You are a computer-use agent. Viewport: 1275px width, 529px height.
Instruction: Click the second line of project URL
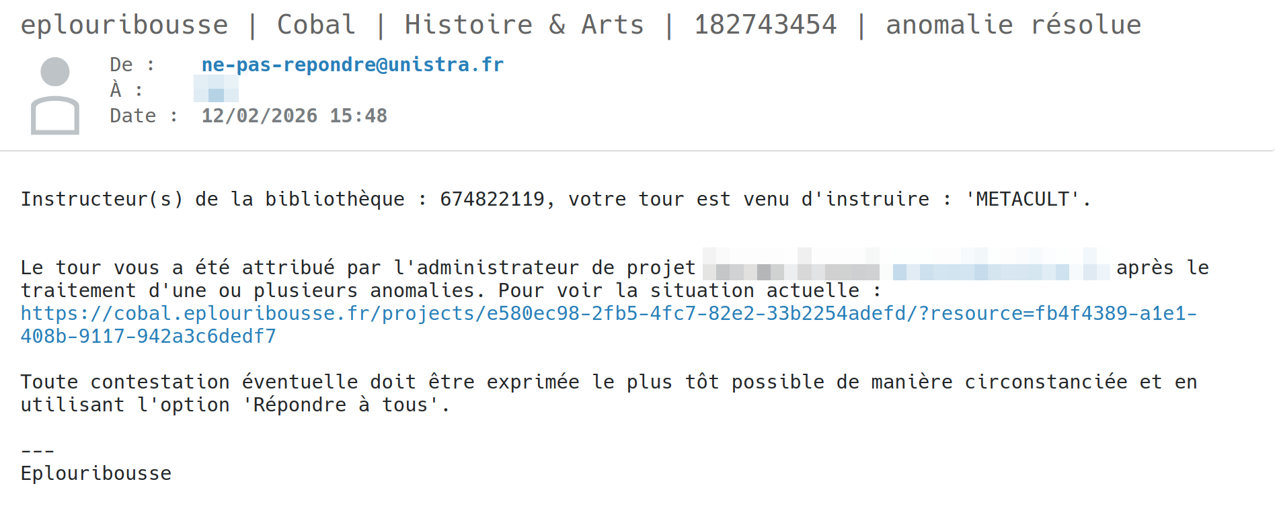148,336
